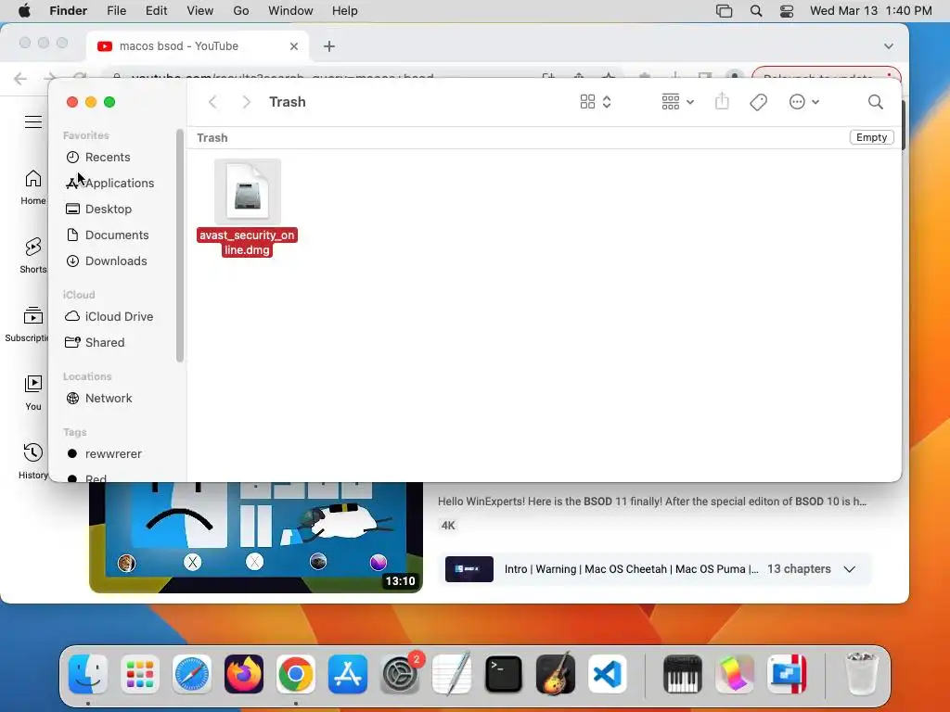
Task: Open App Store from the Dock
Action: [x=348, y=674]
